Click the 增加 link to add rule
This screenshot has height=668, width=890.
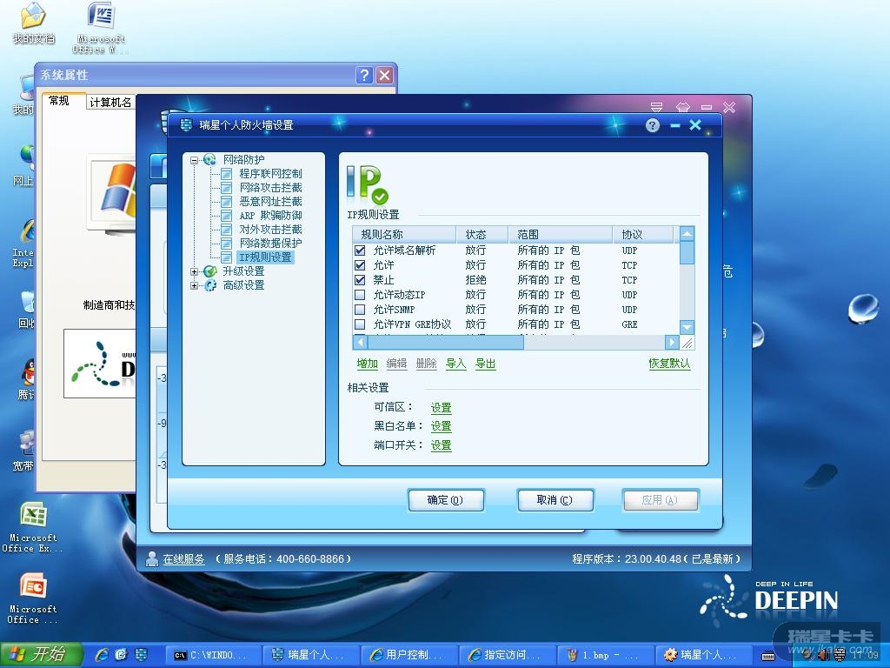(368, 364)
